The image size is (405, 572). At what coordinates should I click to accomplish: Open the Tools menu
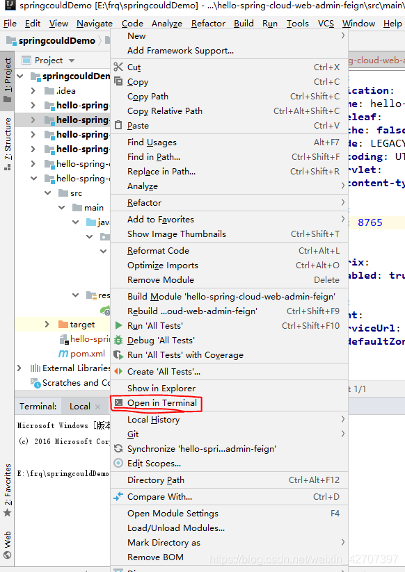pyautogui.click(x=297, y=24)
